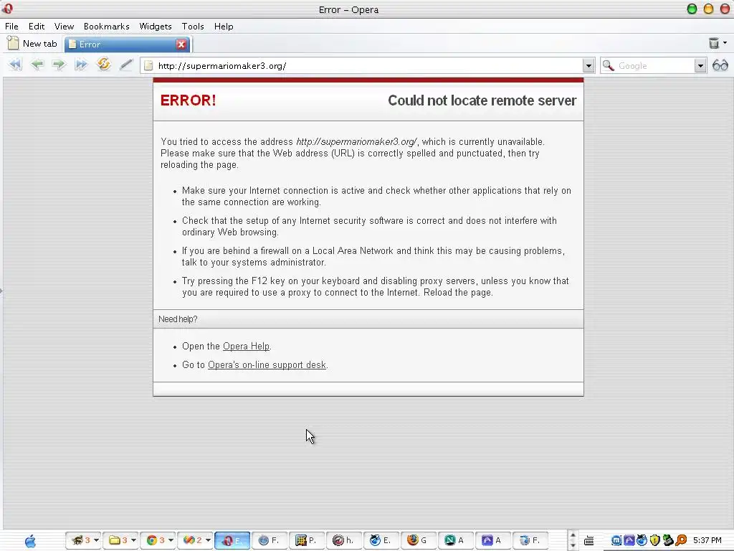Click the taskbar scroll up arrow
The image size is (734, 551).
[572, 535]
